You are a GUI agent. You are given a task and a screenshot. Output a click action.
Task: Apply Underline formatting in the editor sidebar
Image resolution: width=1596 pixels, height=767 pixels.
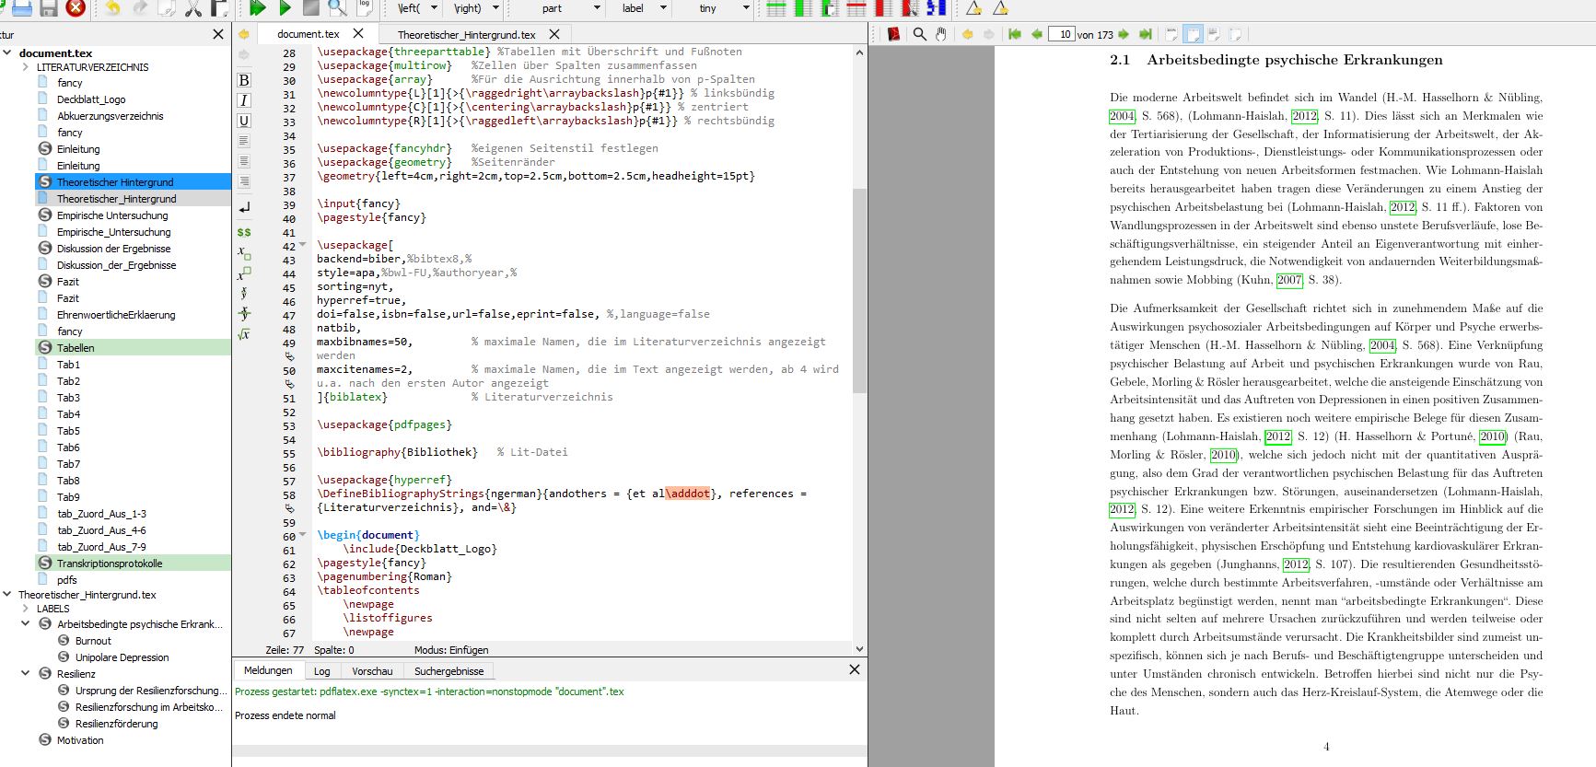point(244,121)
